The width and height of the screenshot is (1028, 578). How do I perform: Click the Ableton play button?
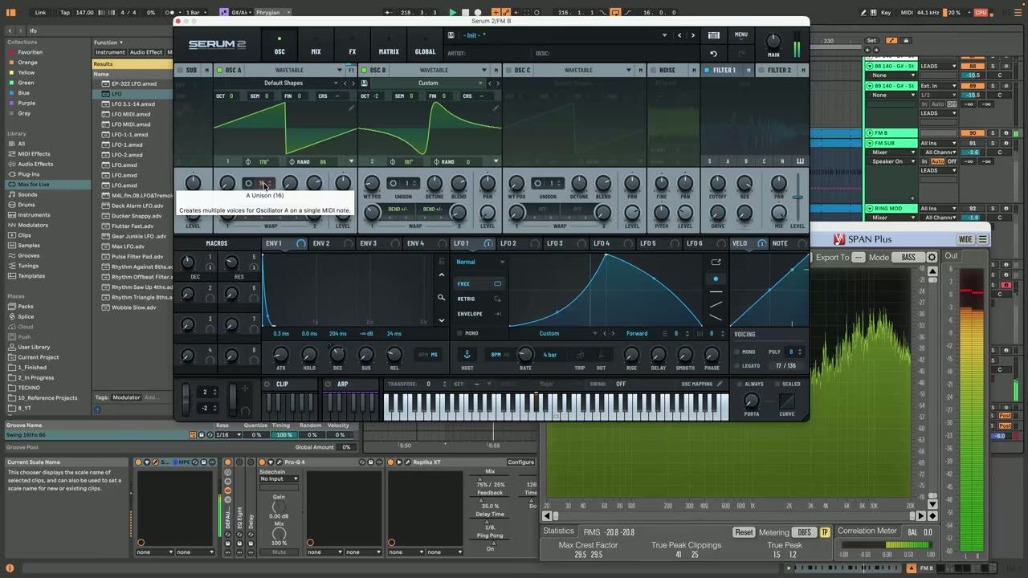pos(452,13)
